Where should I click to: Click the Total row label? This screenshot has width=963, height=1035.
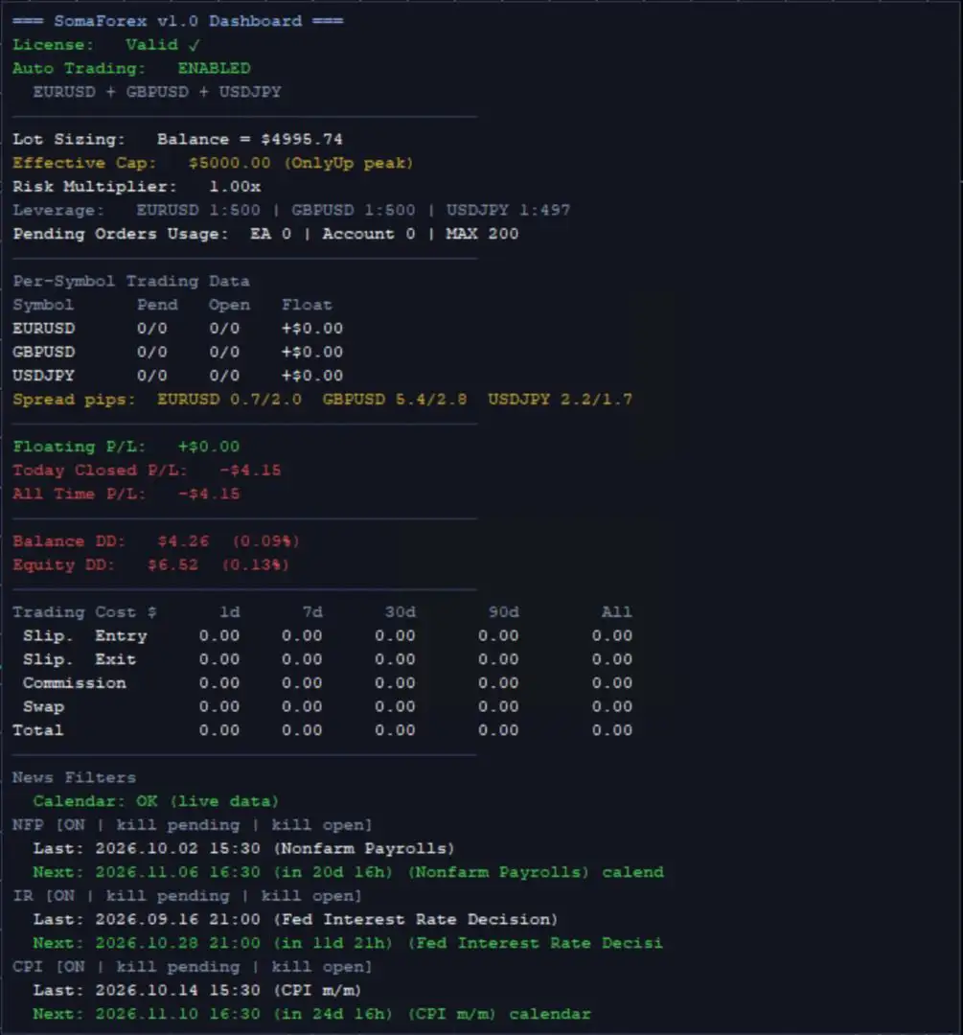(38, 730)
